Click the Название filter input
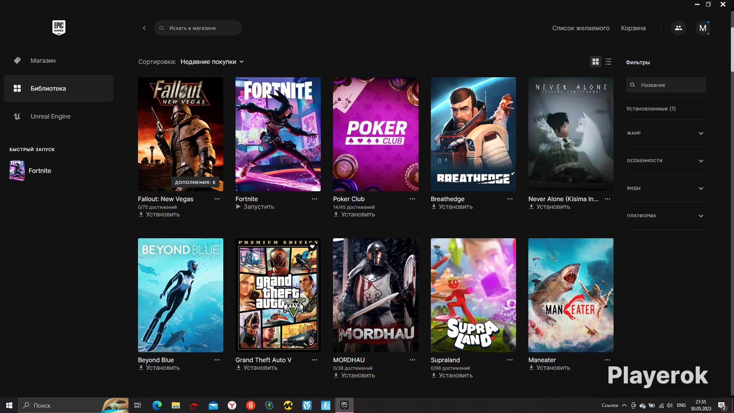Viewport: 734px width, 413px height. click(666, 85)
